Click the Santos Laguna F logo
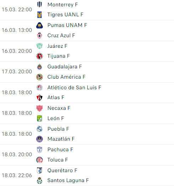Image resolution: width=174 pixels, height=186 pixels. pyautogui.click(x=39, y=181)
